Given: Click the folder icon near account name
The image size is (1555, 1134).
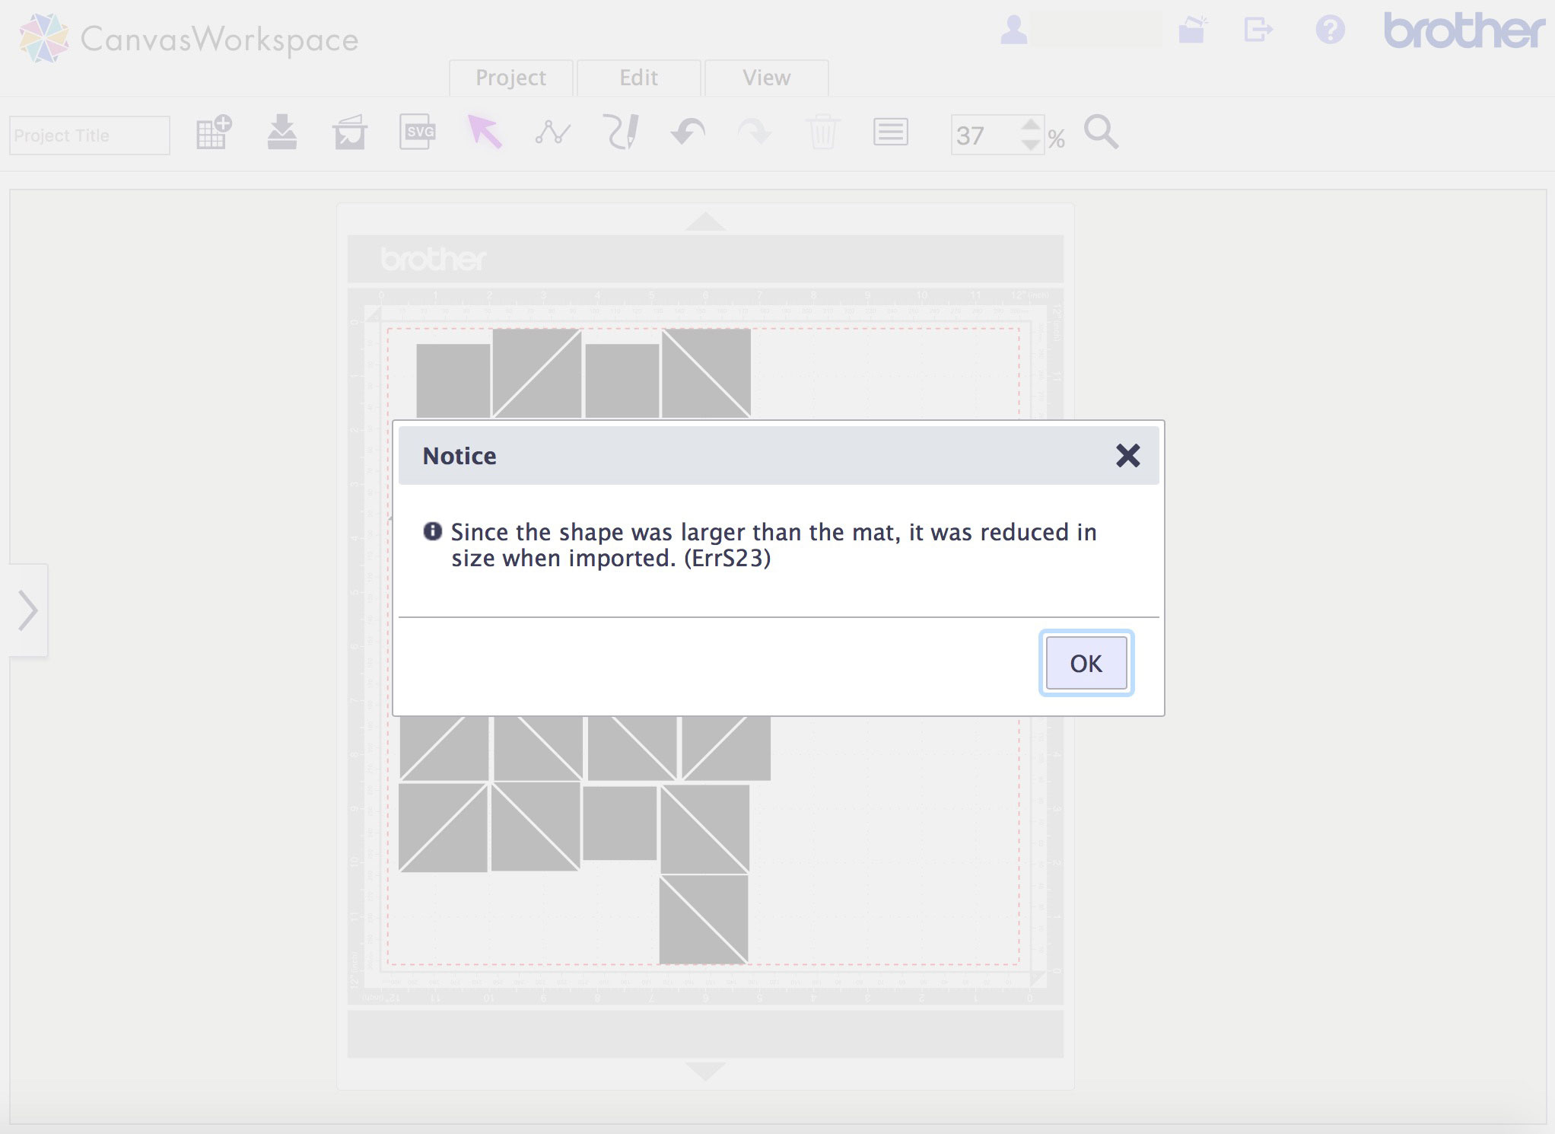Looking at the screenshot, I should coord(1192,30).
